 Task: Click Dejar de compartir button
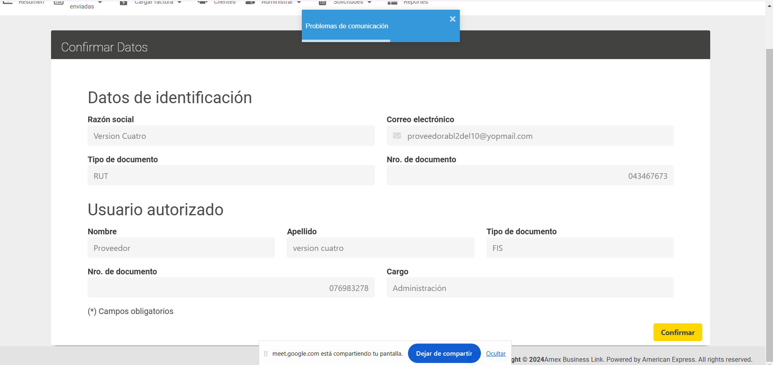[444, 354]
